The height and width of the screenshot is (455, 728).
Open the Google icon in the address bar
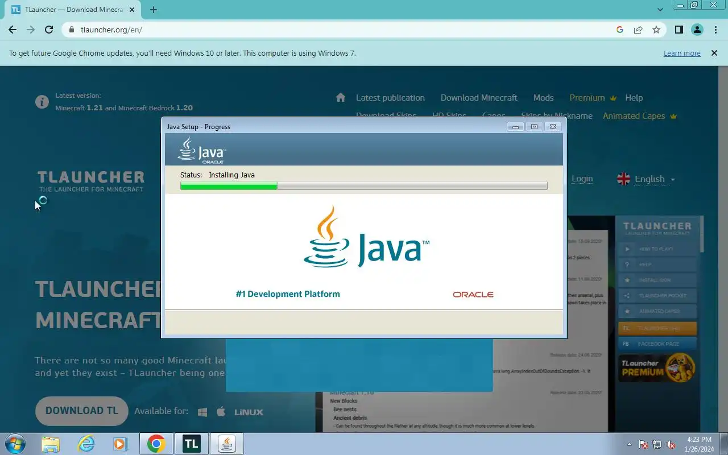tap(620, 30)
